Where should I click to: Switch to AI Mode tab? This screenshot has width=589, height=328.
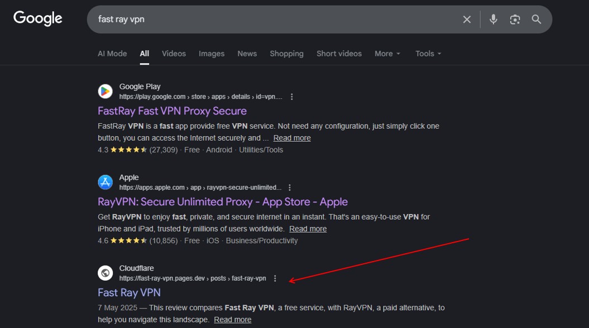[x=112, y=54]
